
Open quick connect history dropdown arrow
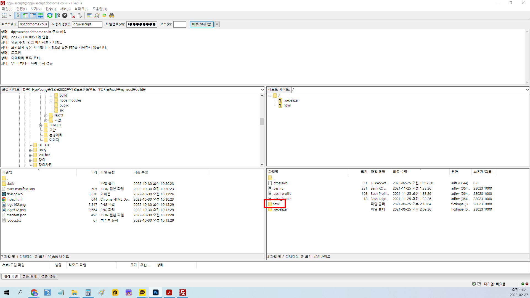pos(217,24)
